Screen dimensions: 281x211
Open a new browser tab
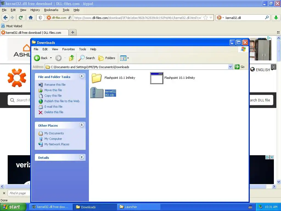coord(72,32)
